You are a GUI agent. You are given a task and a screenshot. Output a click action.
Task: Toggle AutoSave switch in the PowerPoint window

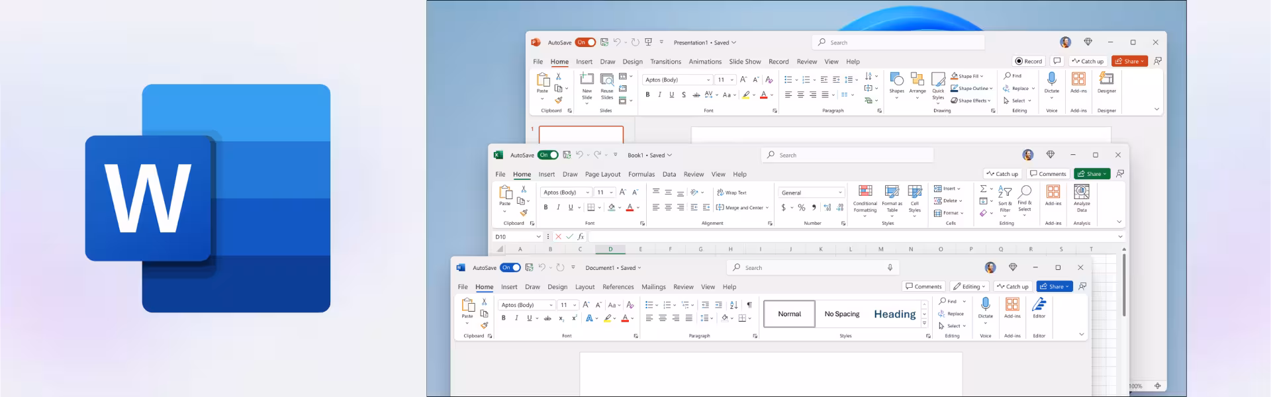pos(585,42)
